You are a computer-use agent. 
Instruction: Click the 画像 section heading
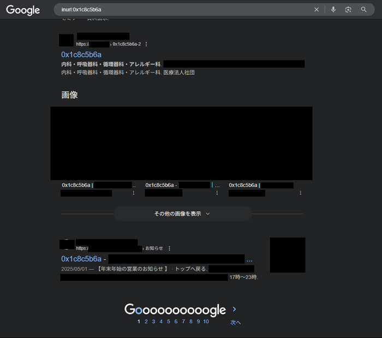[69, 95]
